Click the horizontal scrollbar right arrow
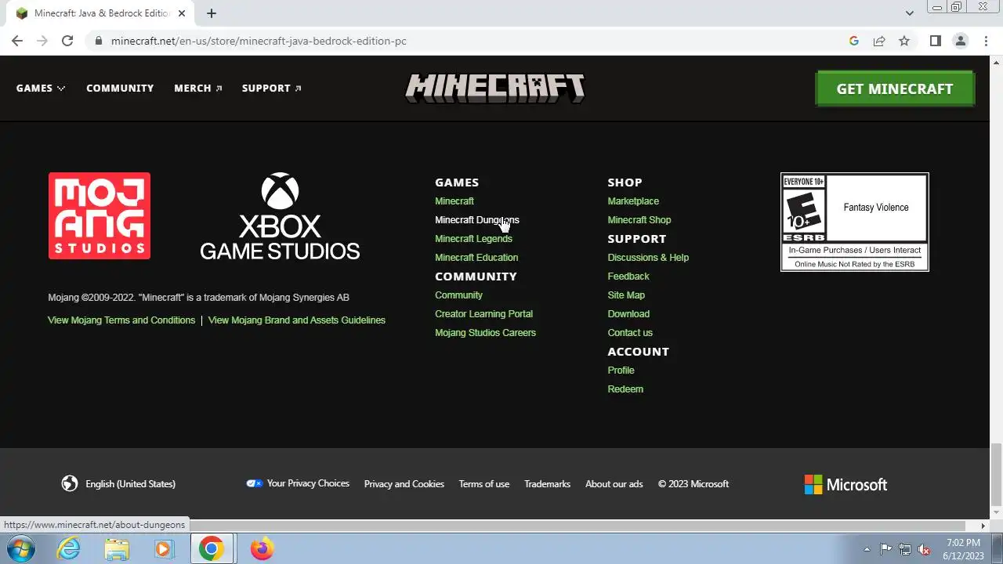Screen dimensions: 1003x564 [983, 526]
